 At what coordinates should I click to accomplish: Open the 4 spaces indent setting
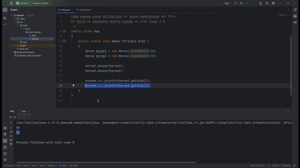point(285,166)
